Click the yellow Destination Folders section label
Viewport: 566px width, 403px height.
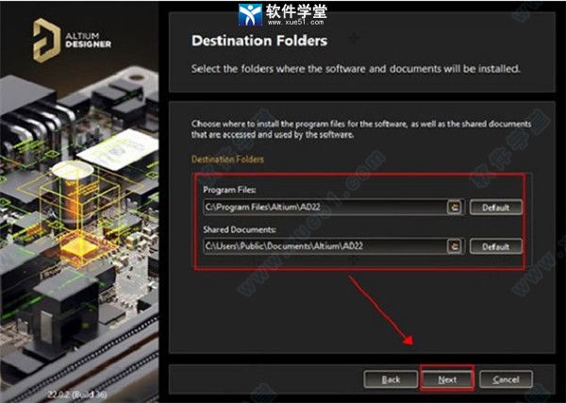pyautogui.click(x=229, y=160)
